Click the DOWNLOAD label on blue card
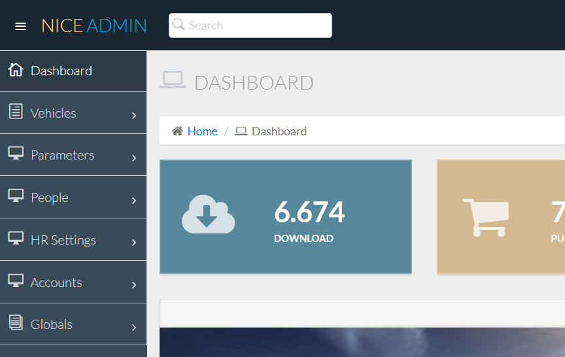 coord(304,239)
